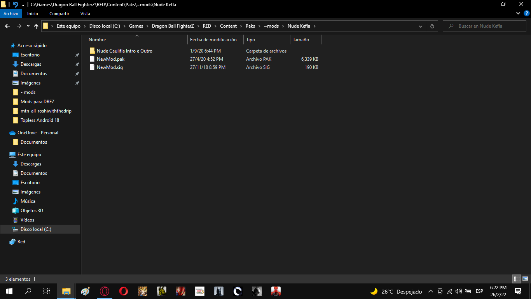Screen dimensions: 531x299
Task: Switch to the large icons view layout
Action: tap(525, 279)
